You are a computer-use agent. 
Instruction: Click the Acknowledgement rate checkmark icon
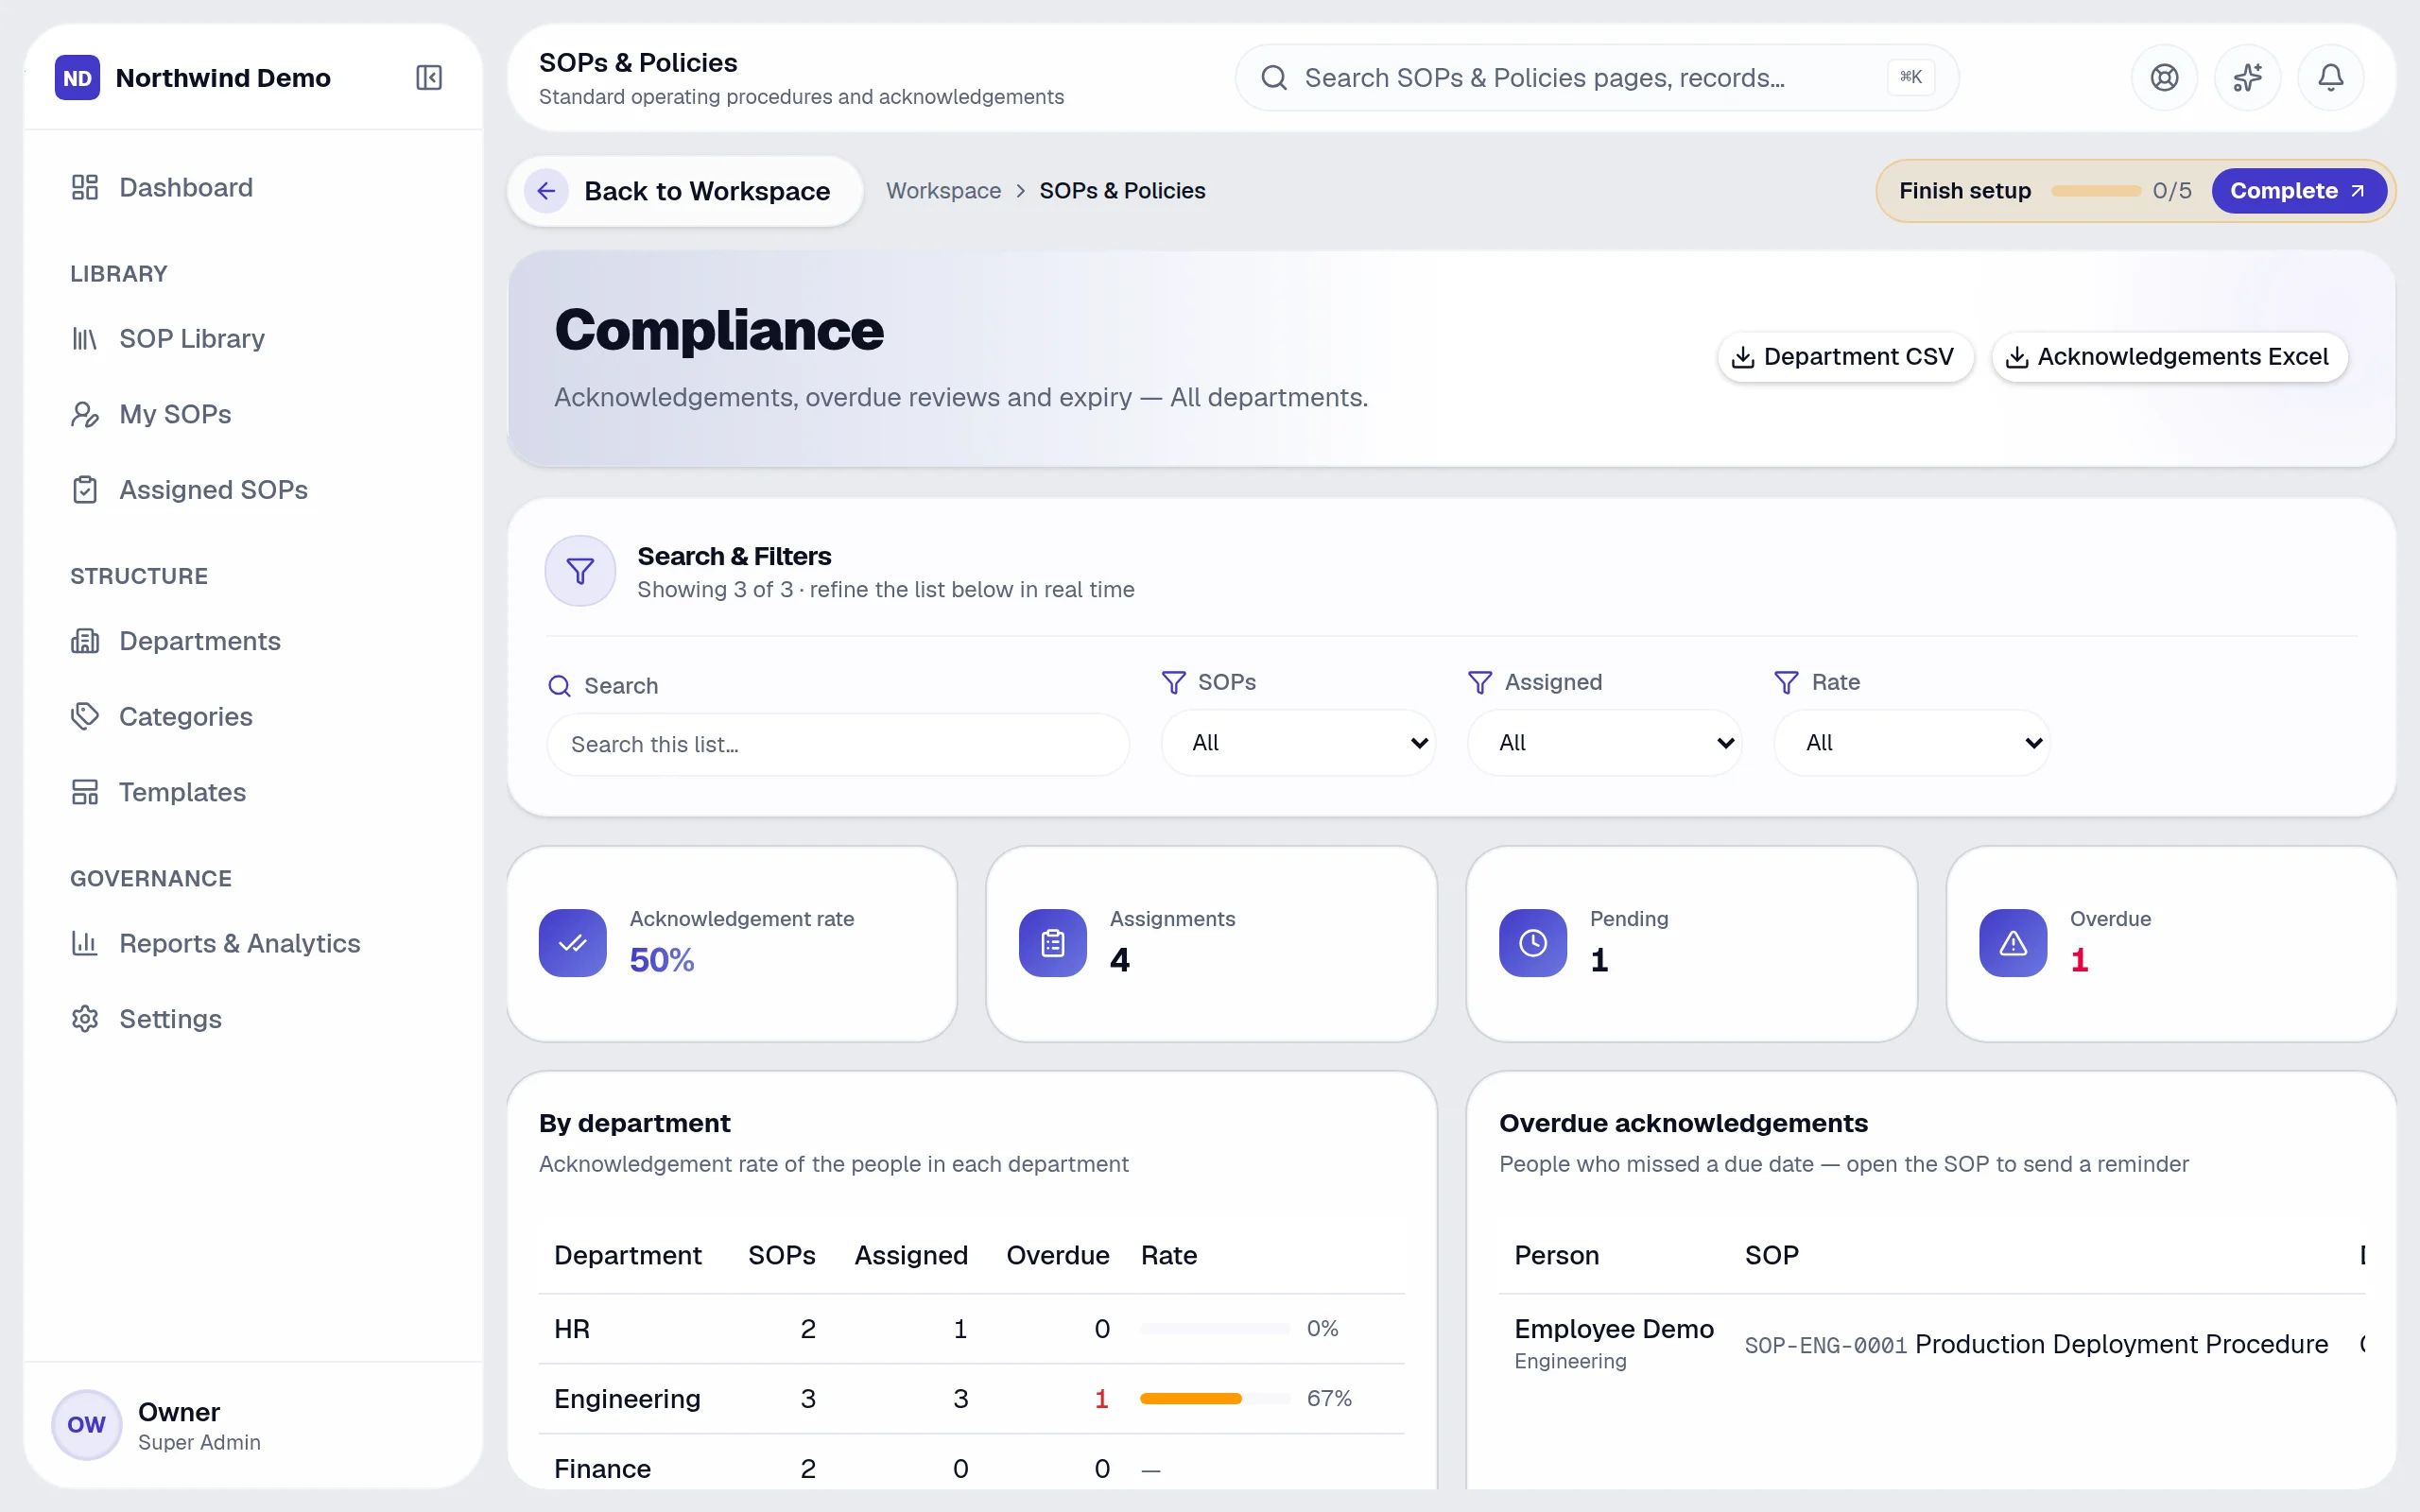coord(572,942)
